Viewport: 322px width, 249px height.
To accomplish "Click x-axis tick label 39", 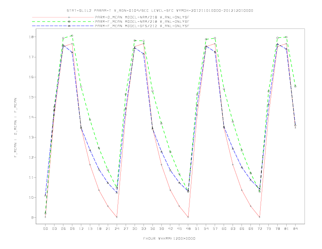I will point(161,229).
